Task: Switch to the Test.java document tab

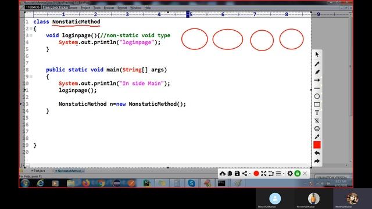Action: (x=38, y=171)
